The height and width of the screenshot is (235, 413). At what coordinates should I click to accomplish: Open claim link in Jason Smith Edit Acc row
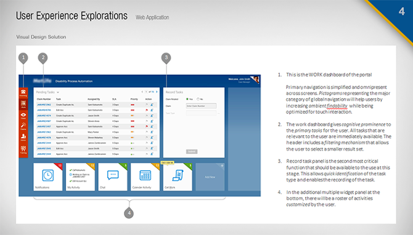click(44, 149)
